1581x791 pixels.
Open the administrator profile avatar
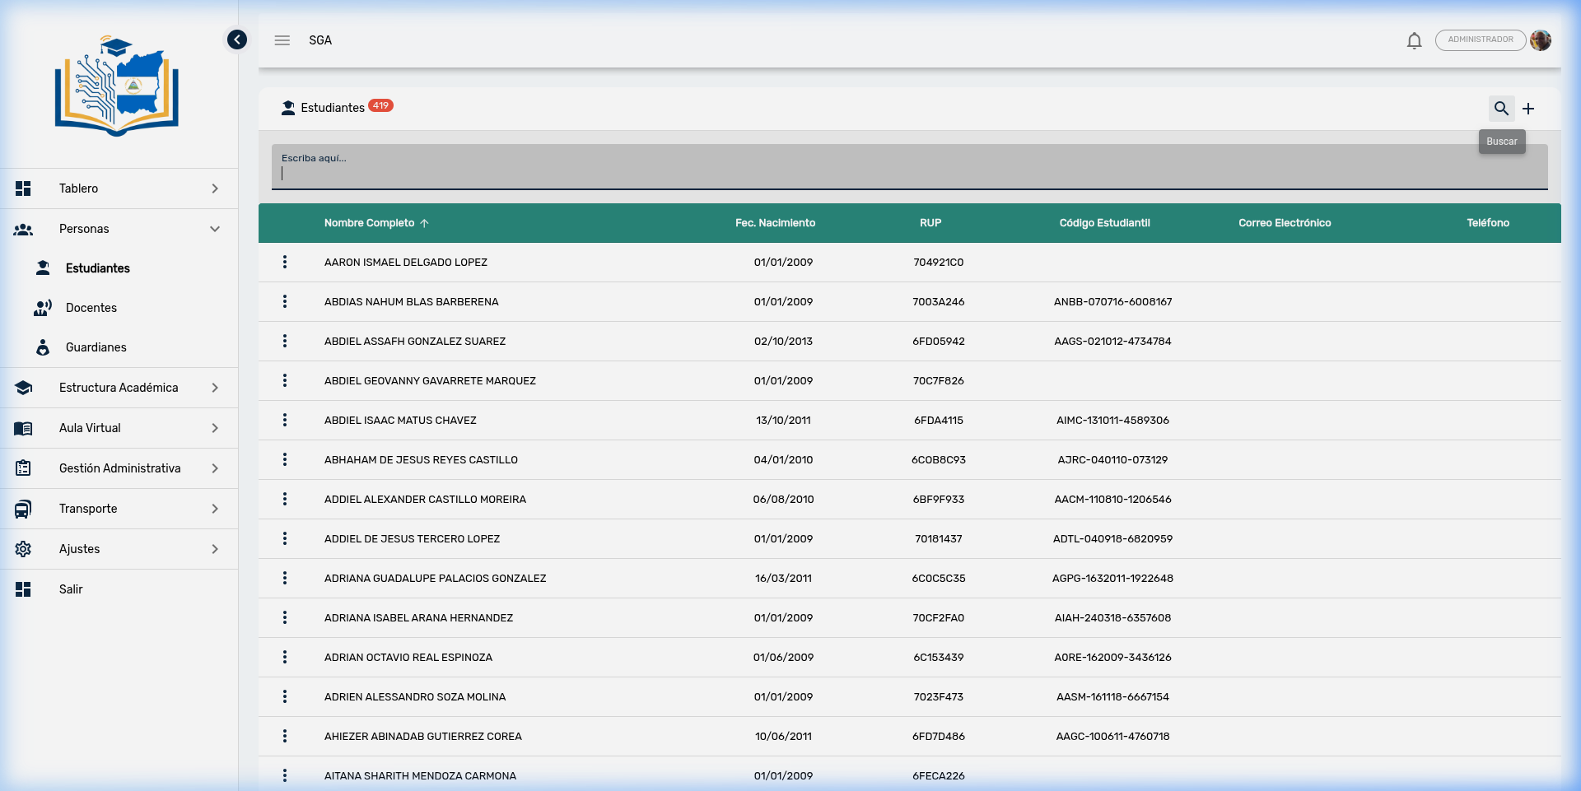(x=1541, y=40)
